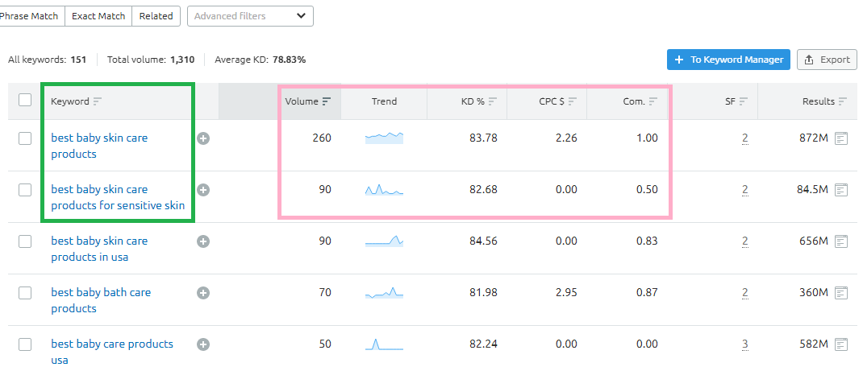863x371 pixels.
Task: Open SERP results icon for 360M row
Action: [x=841, y=293]
